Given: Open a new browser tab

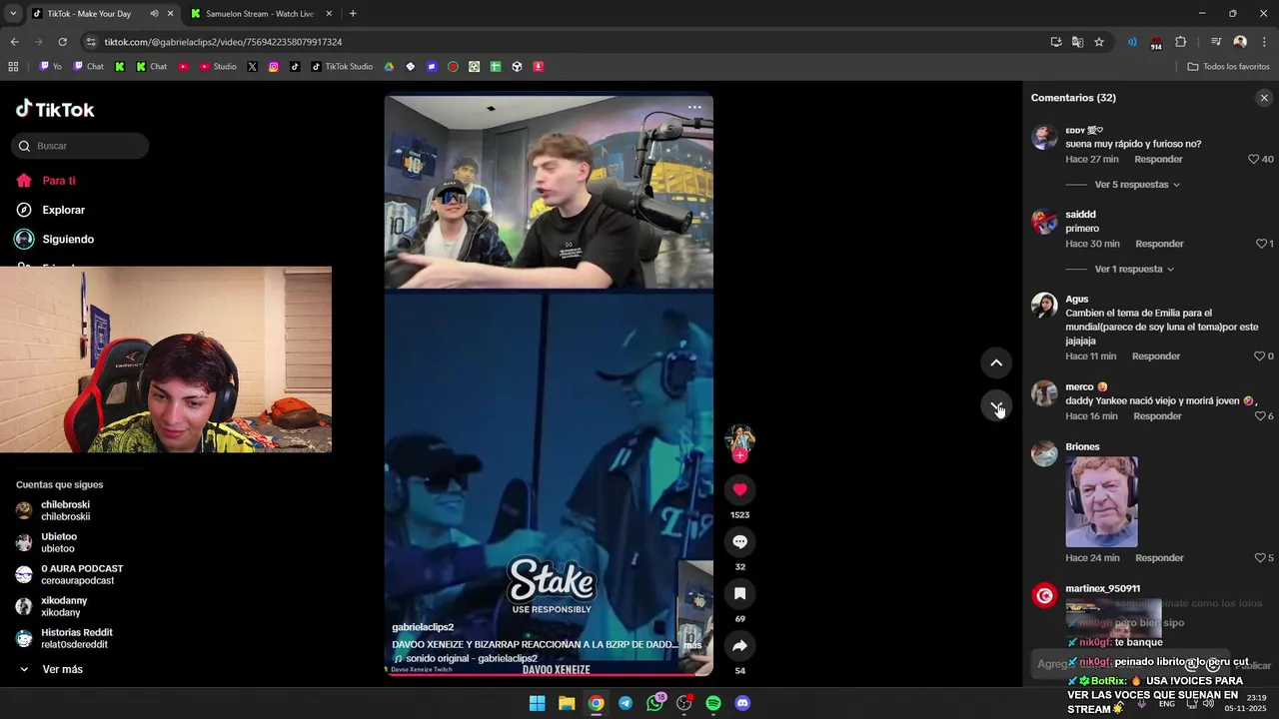Looking at the screenshot, I should tap(353, 14).
